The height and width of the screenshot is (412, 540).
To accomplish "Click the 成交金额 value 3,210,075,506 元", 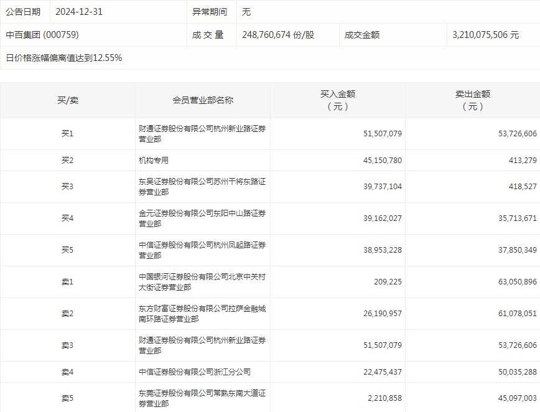I will (485, 35).
